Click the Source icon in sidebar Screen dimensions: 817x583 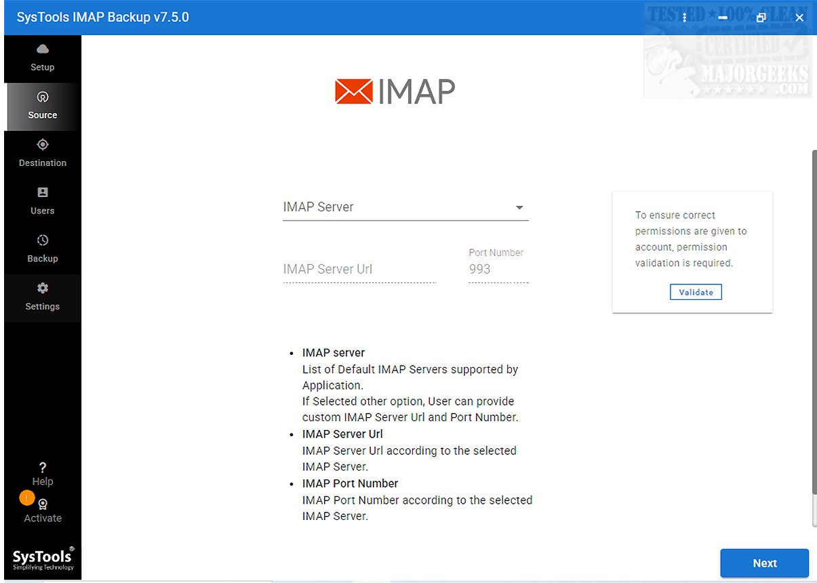pos(43,97)
